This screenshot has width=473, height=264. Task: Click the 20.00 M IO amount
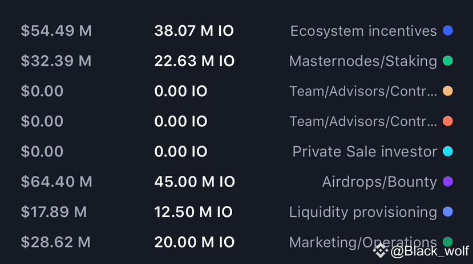pyautogui.click(x=195, y=242)
